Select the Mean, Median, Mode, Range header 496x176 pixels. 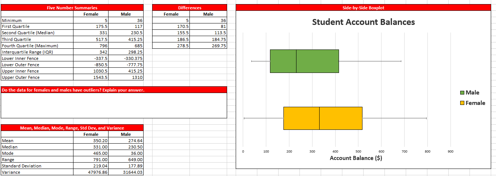pyautogui.click(x=72, y=128)
